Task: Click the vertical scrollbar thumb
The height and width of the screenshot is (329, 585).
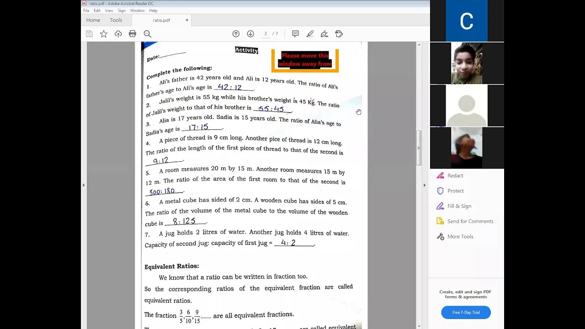Action: pos(418,148)
